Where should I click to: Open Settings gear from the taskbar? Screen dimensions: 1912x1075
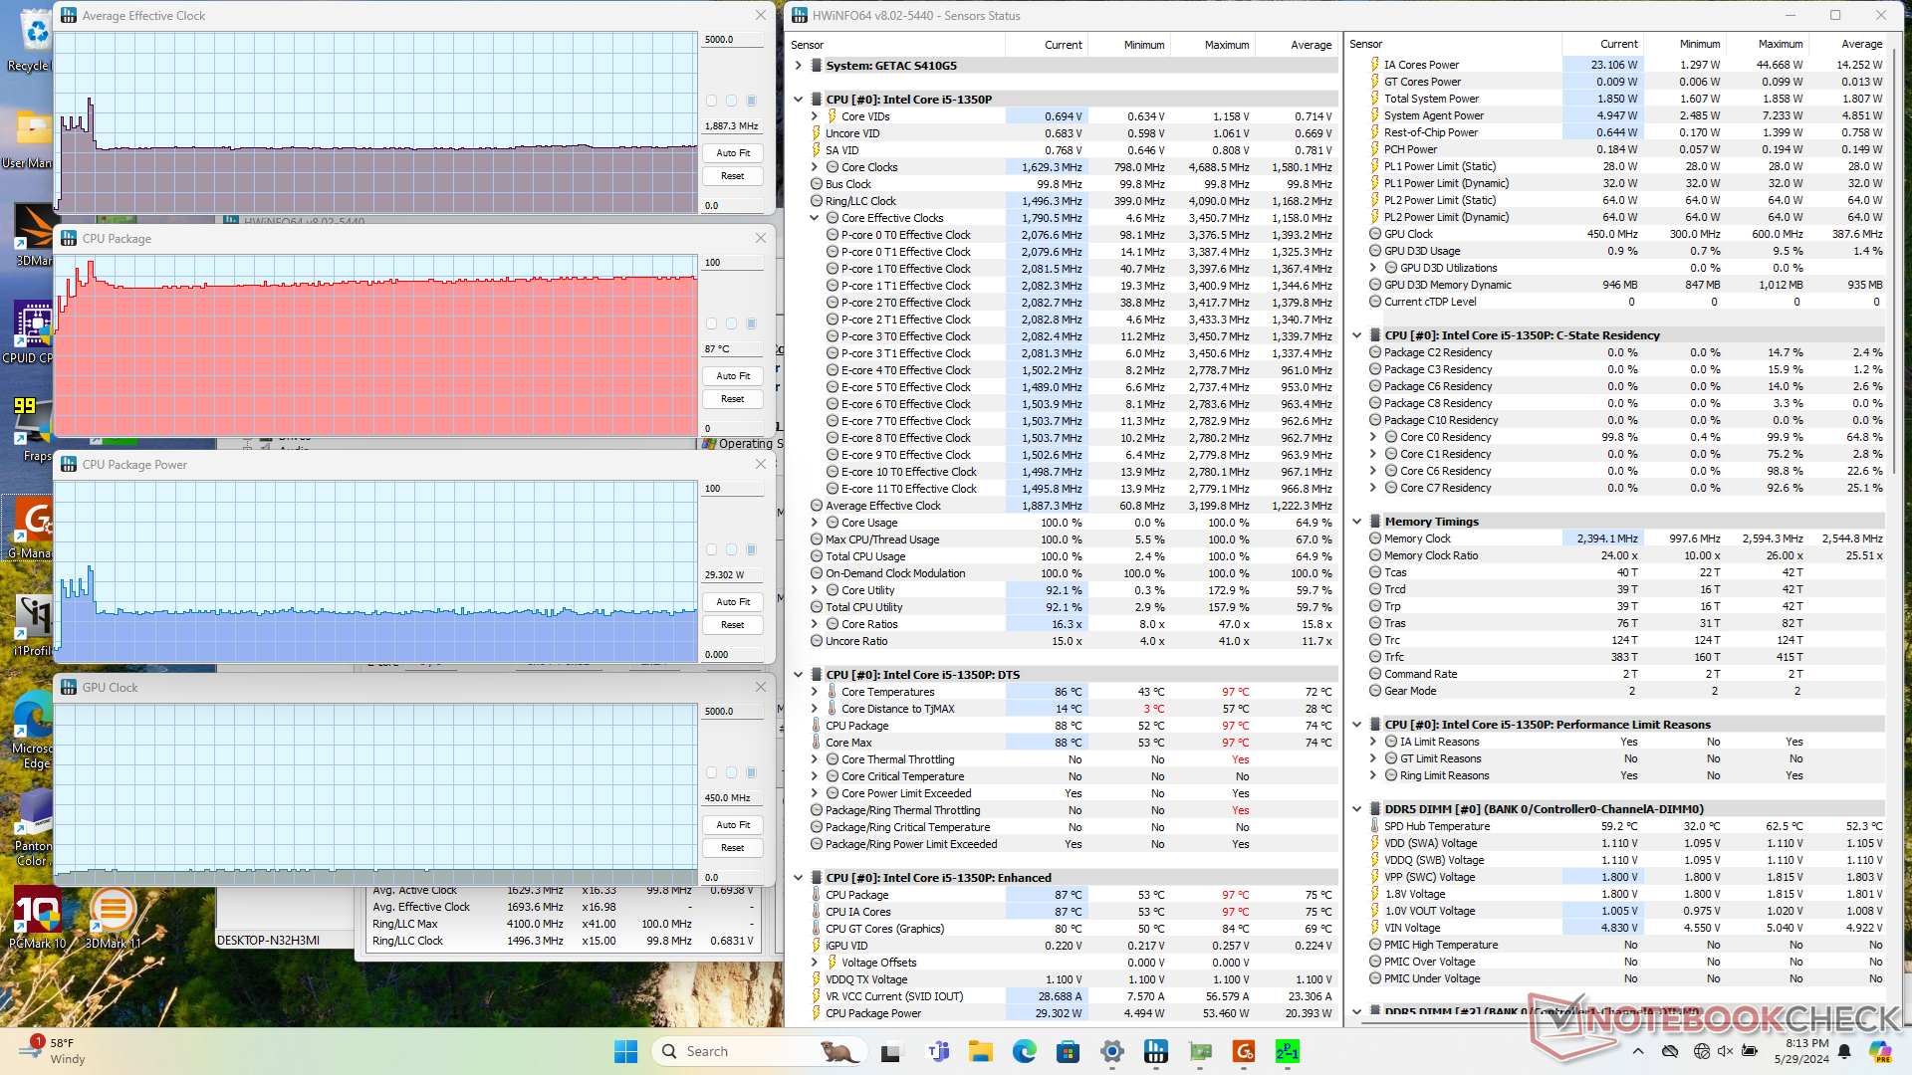click(x=1111, y=1051)
